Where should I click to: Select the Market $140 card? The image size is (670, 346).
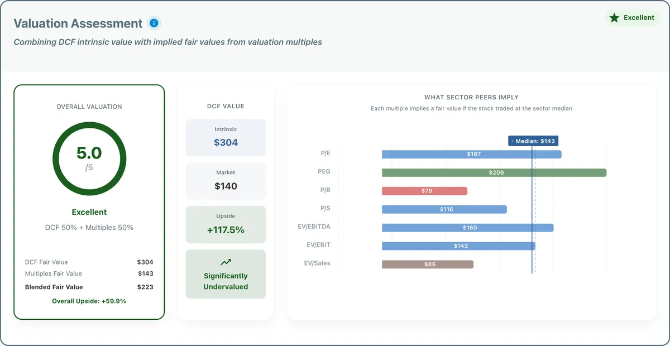[226, 181]
